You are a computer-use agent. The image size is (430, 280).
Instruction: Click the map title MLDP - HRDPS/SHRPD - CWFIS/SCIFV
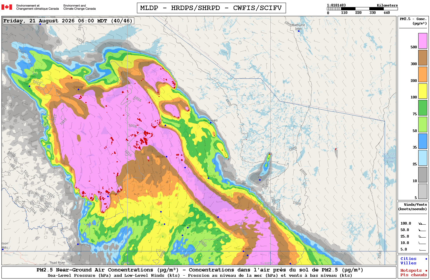tap(211, 8)
